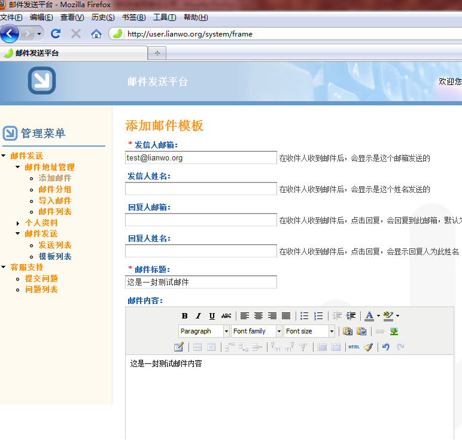Click insert column before icon

pyautogui.click(x=275, y=347)
